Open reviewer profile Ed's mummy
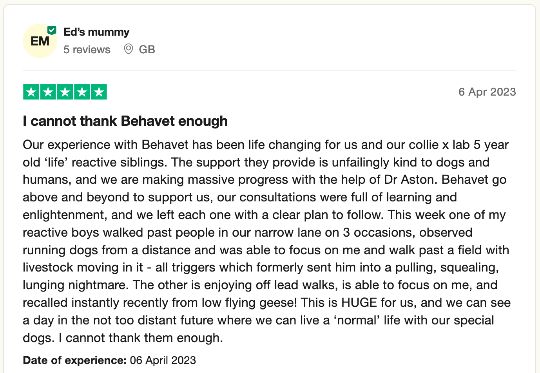540x373 pixels. (x=96, y=32)
